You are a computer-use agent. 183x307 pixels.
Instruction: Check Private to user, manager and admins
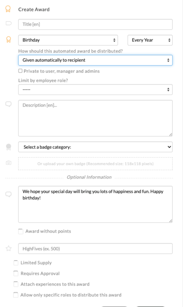20,71
